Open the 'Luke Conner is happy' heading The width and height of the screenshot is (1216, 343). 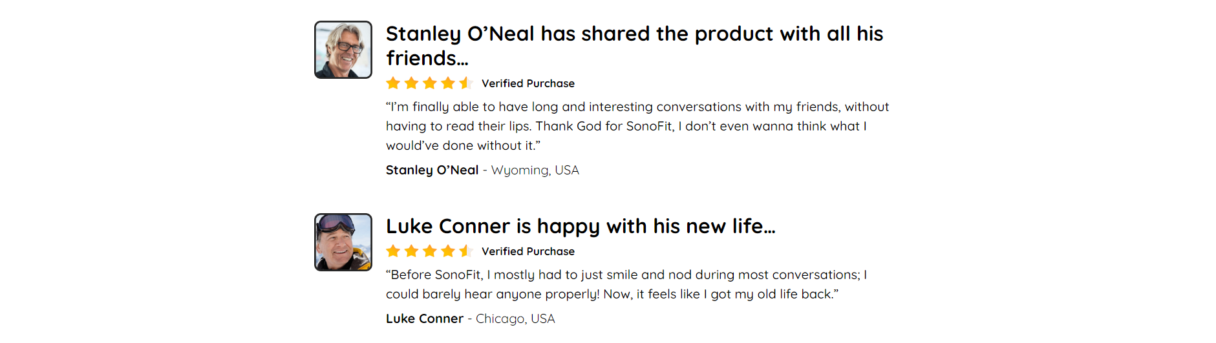click(581, 226)
